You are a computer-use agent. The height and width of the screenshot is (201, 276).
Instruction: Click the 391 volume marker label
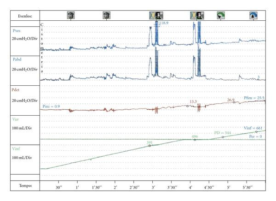149,142
